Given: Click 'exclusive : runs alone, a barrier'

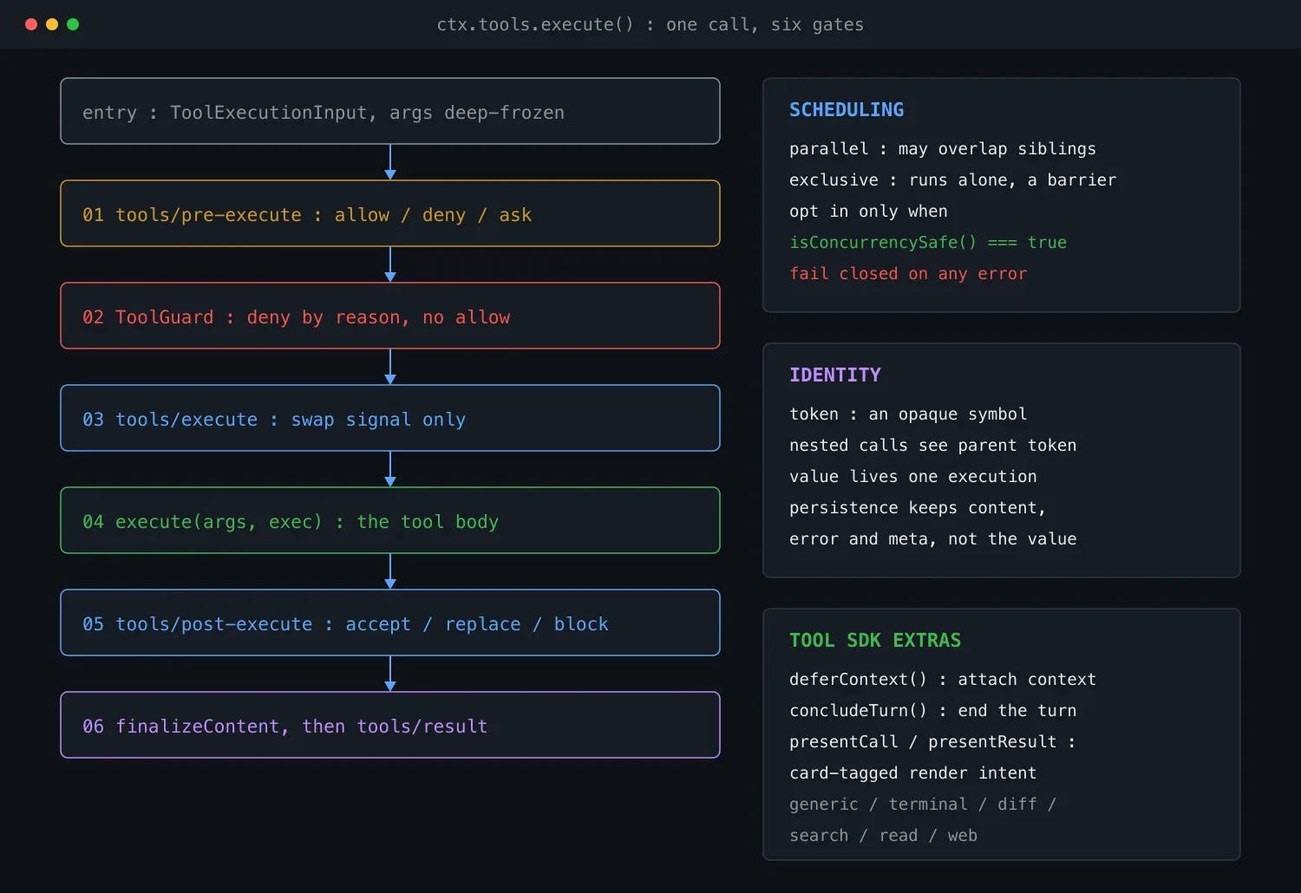Looking at the screenshot, I should coord(953,180).
